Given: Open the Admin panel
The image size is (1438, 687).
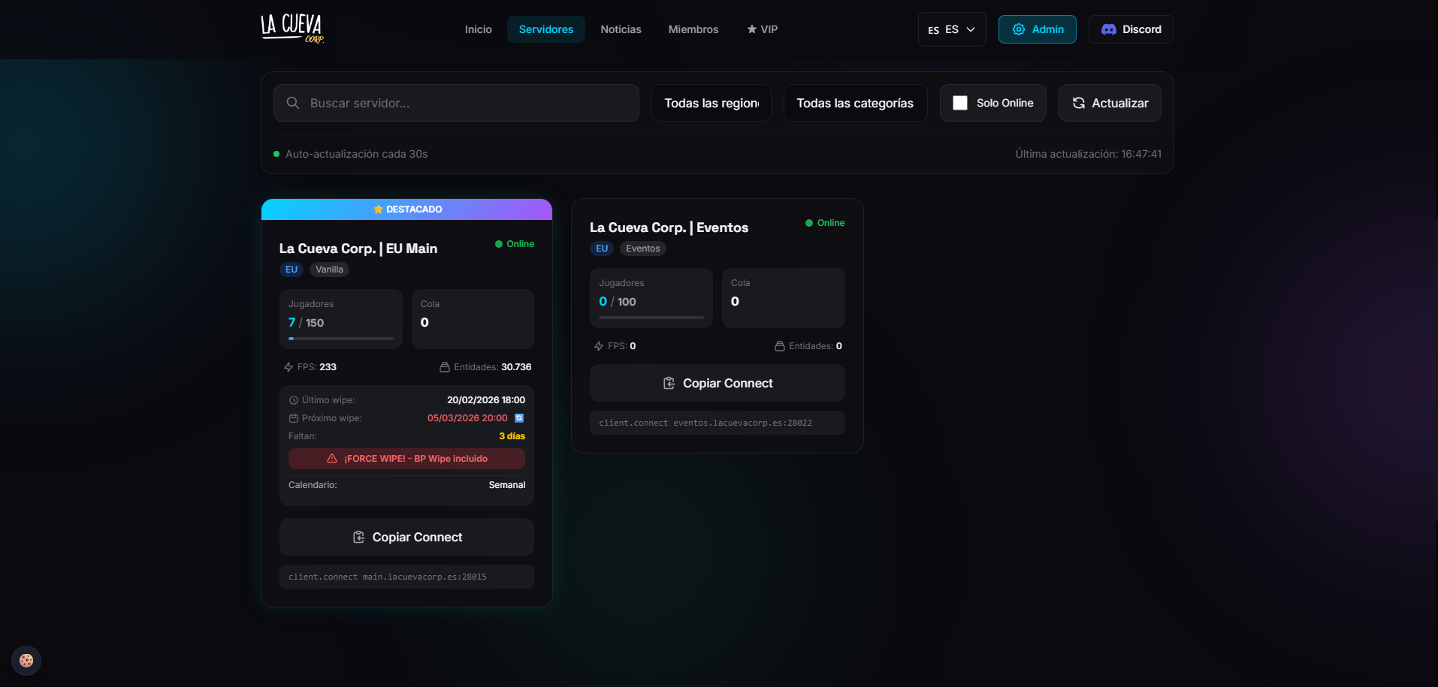Looking at the screenshot, I should coord(1038,29).
